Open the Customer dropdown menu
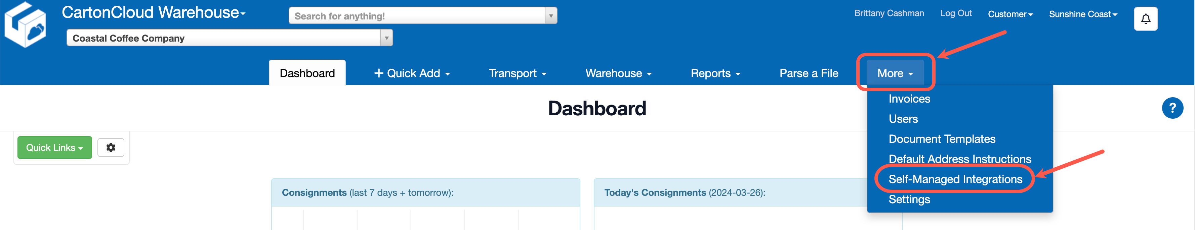1195x230 pixels. point(1010,14)
